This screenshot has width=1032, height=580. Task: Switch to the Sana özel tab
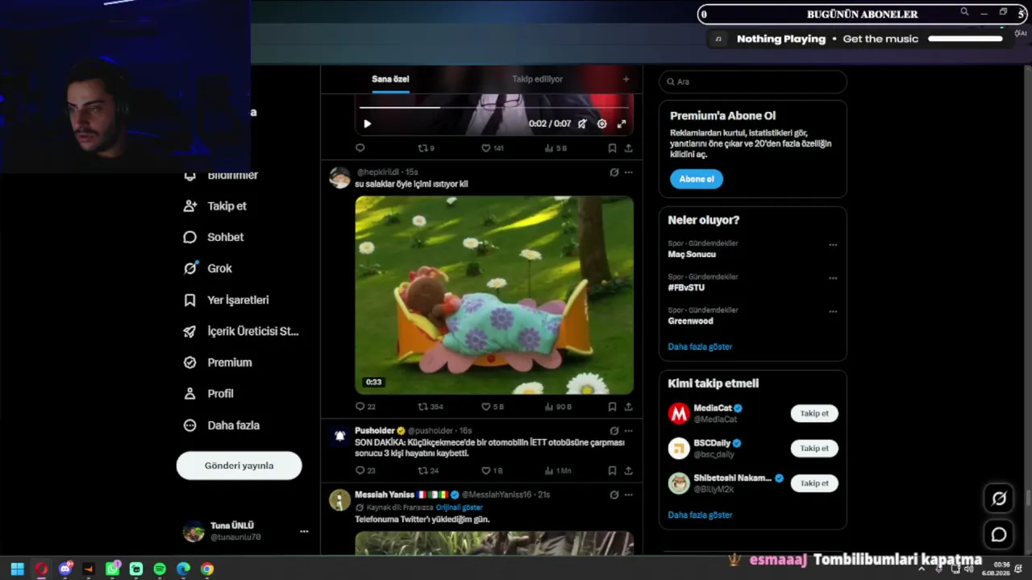point(390,79)
